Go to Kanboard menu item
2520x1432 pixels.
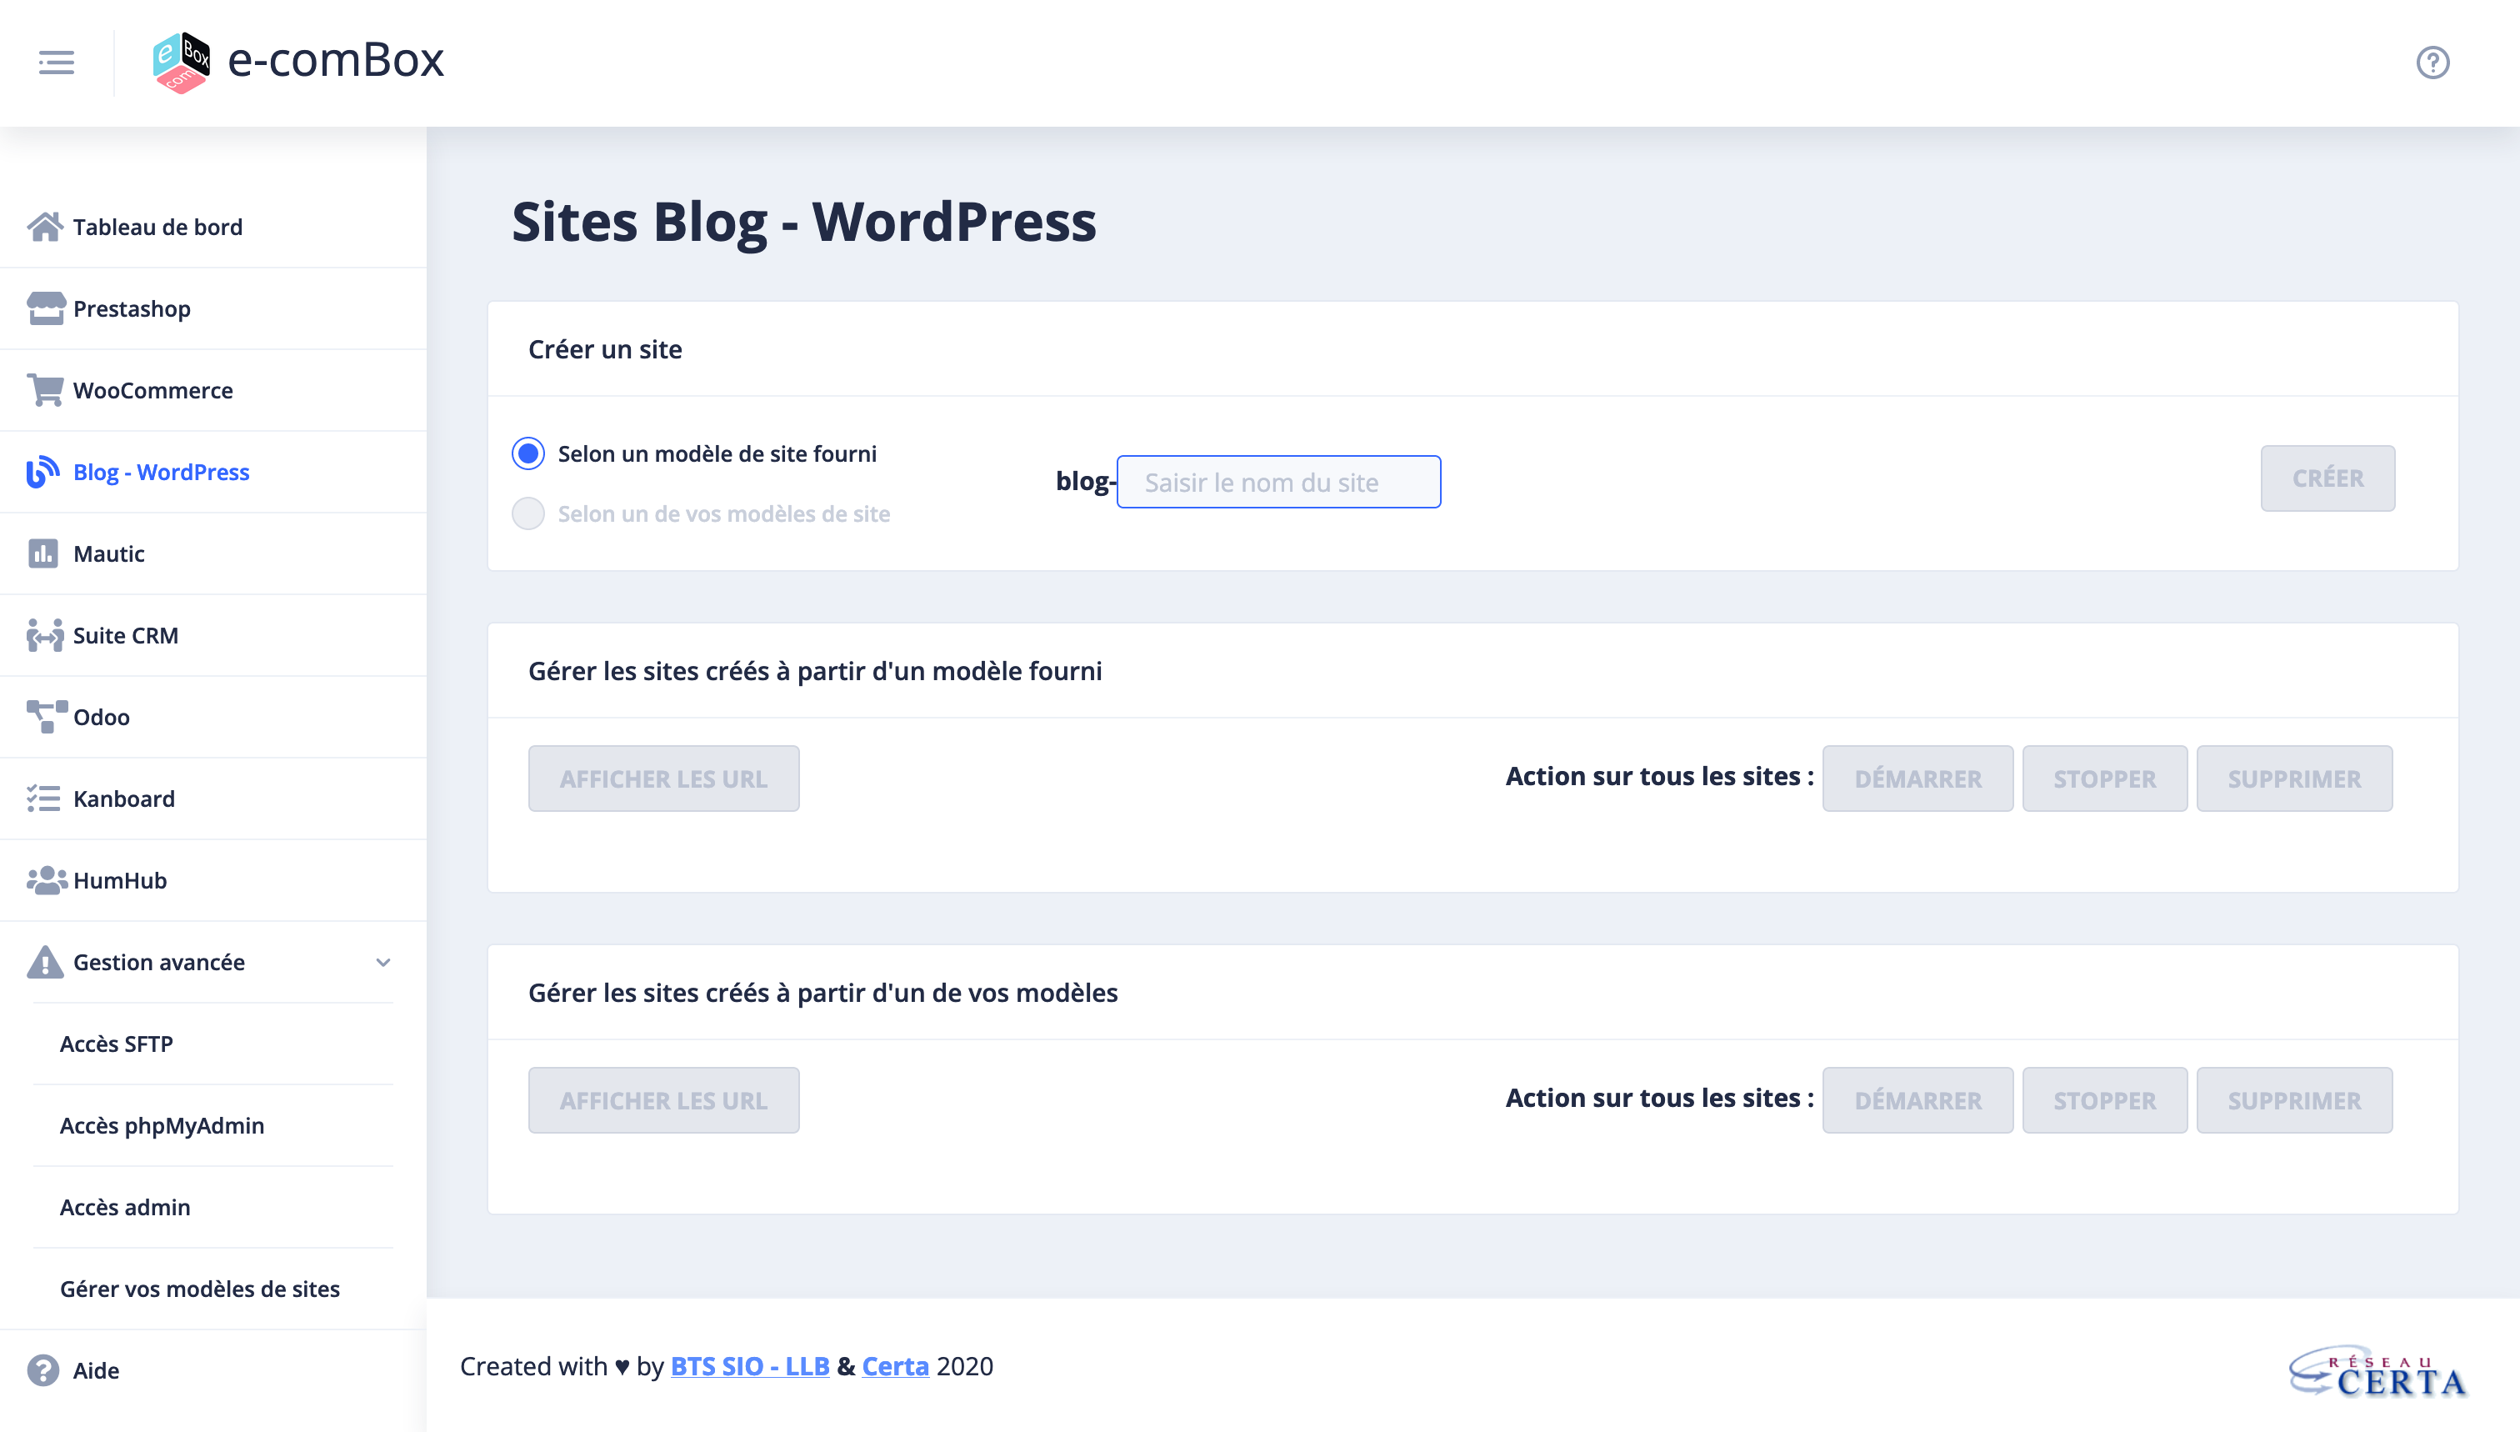pos(213,799)
